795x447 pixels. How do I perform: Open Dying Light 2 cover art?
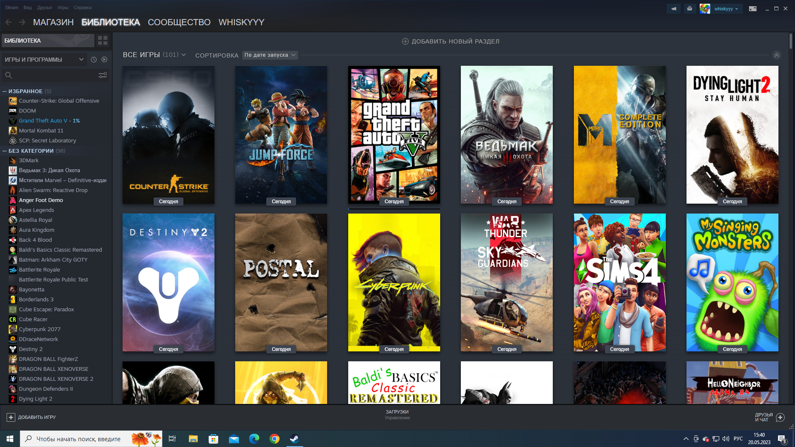click(732, 135)
